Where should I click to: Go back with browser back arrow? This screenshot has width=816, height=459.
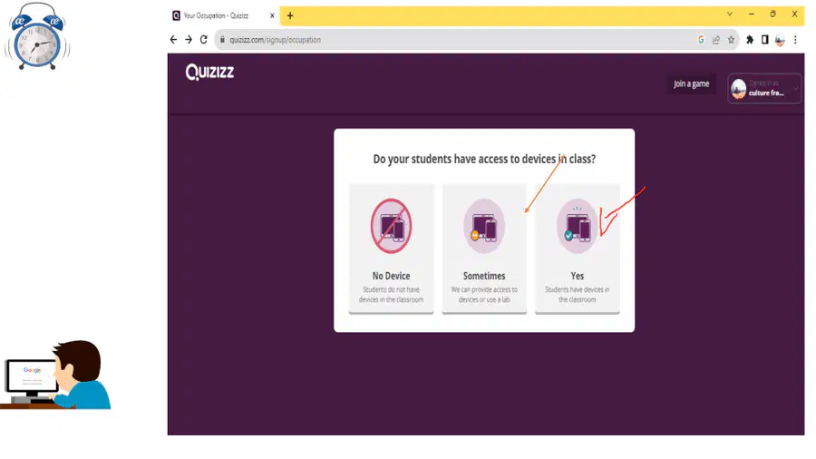[173, 40]
